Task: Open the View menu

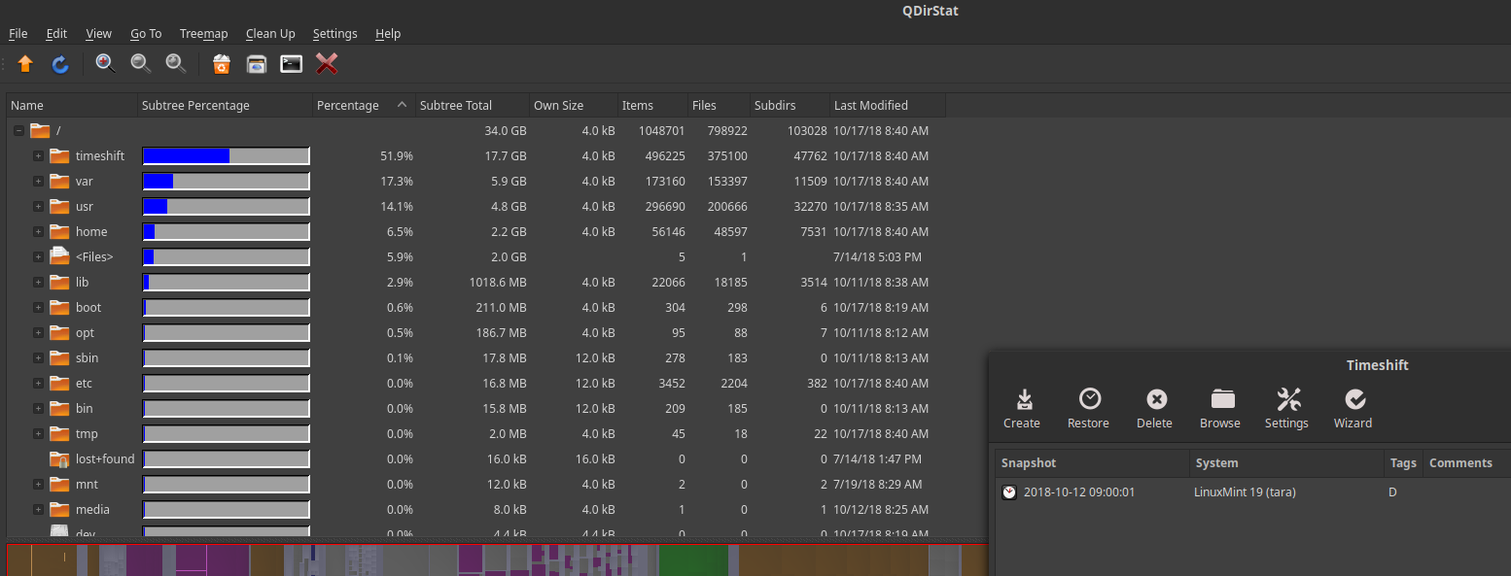Action: tap(99, 33)
